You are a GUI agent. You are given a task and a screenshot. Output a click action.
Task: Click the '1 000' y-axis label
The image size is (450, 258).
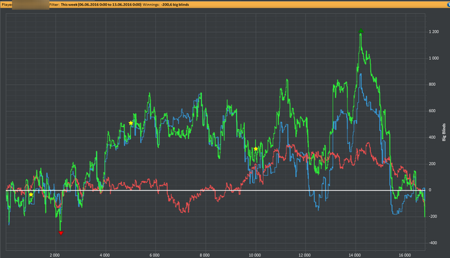pos(434,58)
